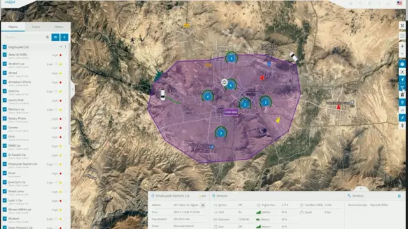The width and height of the screenshot is (408, 229).
Task: Collapse the left objects panel arrow
Action: point(73,90)
